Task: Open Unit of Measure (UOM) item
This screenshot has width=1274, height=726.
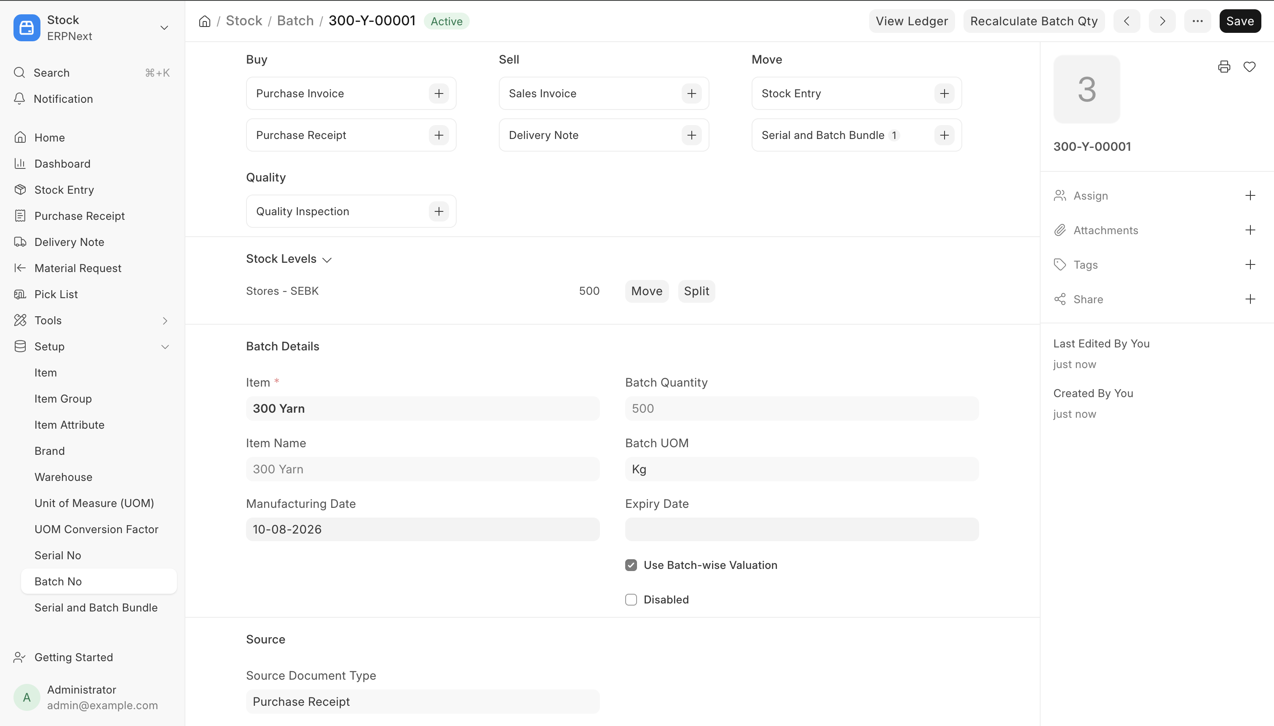Action: point(99,503)
